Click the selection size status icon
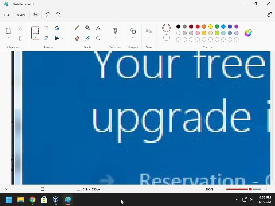275x206 pixels. point(42,189)
